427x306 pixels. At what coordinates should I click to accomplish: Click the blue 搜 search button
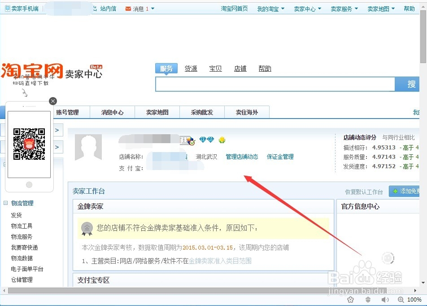(x=407, y=84)
